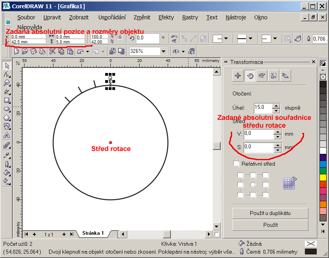
Task: Select the Ellipse tool
Action: coord(7,109)
